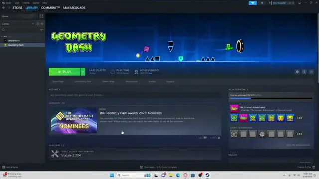
Task: Click the blue announcements megaphone button
Action: tap(253, 3)
